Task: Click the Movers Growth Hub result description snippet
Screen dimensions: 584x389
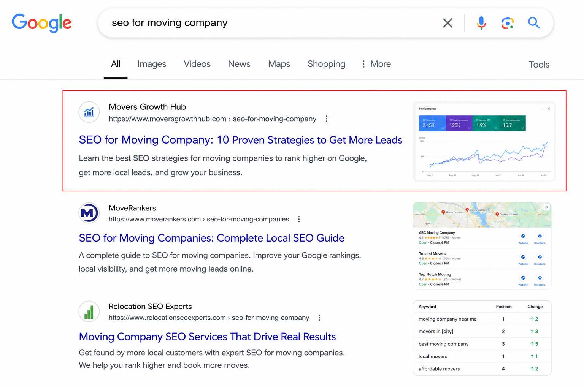Action: (x=223, y=165)
